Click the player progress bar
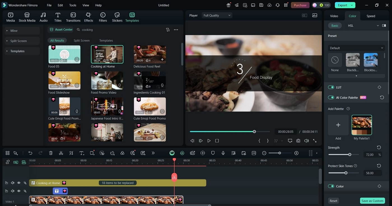392x206 pixels. click(230, 131)
